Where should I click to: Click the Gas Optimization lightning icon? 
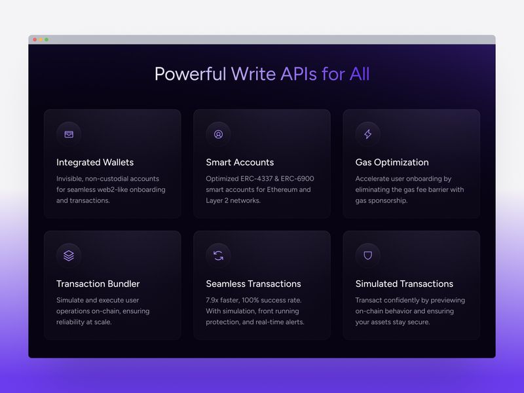click(367, 134)
